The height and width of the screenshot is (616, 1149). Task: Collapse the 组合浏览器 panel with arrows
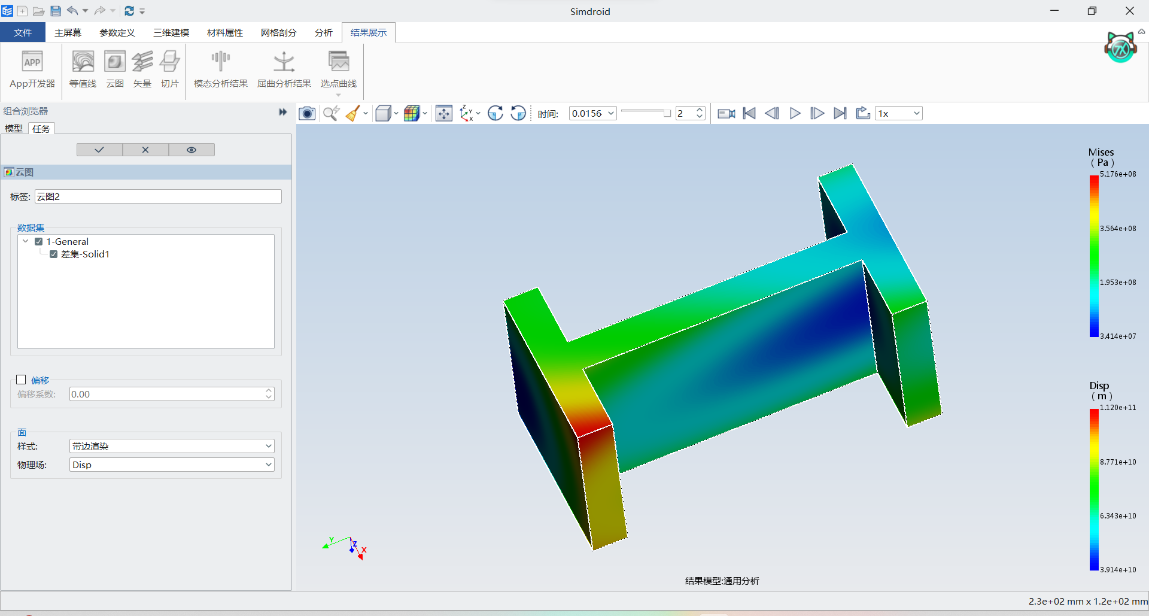(283, 112)
